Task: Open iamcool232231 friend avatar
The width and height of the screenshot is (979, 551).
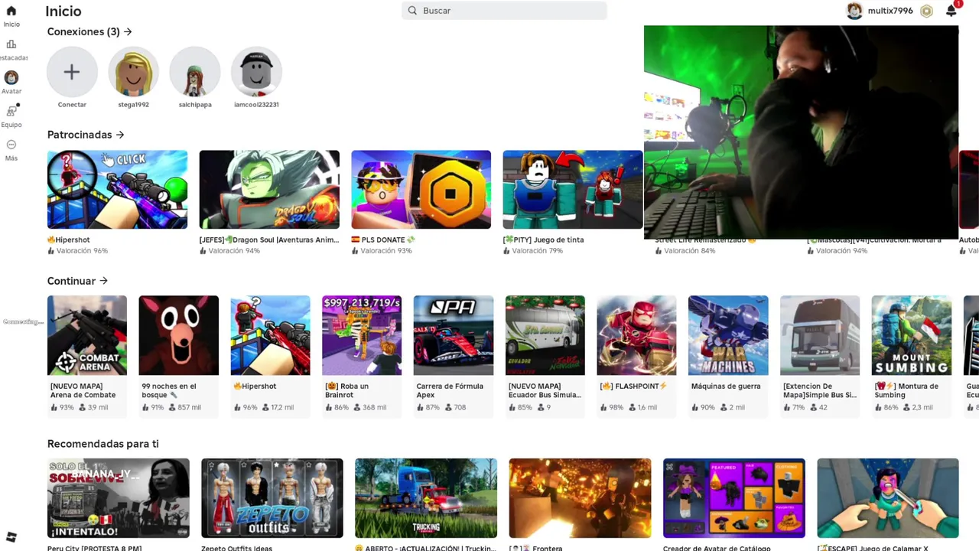Action: click(256, 72)
